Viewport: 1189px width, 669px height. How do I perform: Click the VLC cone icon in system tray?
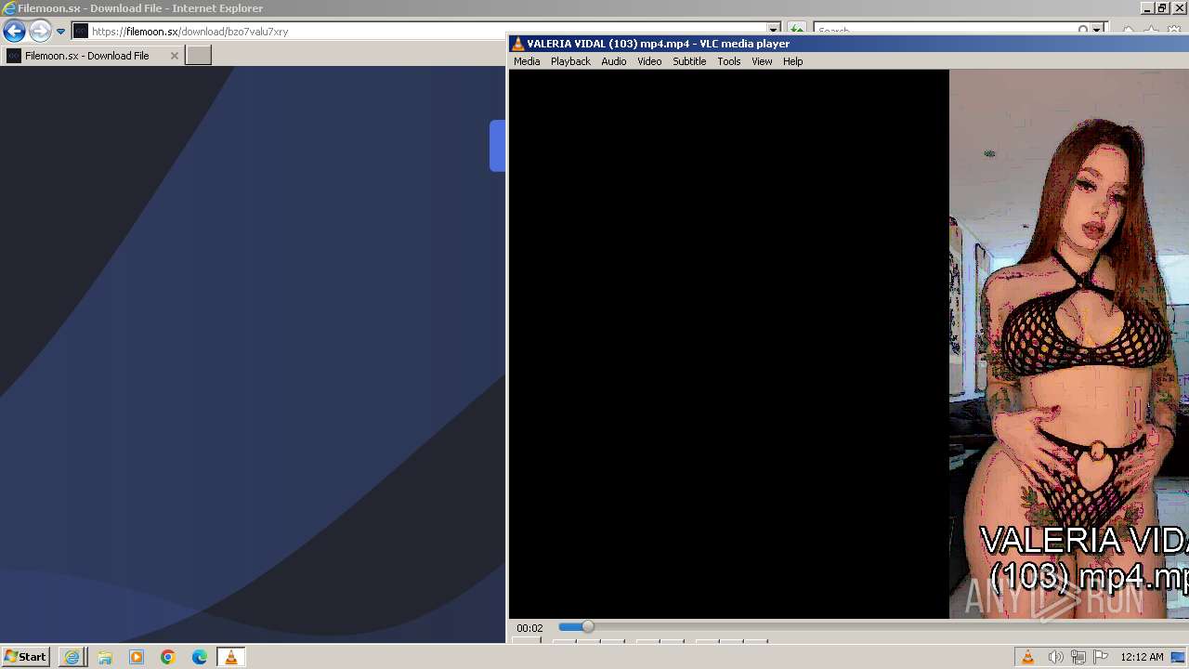coord(1028,657)
